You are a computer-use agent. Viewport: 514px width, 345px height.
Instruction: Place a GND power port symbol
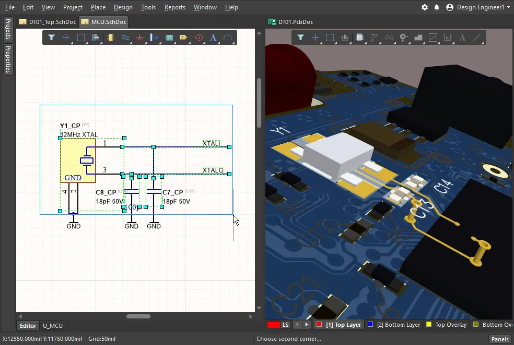(x=139, y=38)
